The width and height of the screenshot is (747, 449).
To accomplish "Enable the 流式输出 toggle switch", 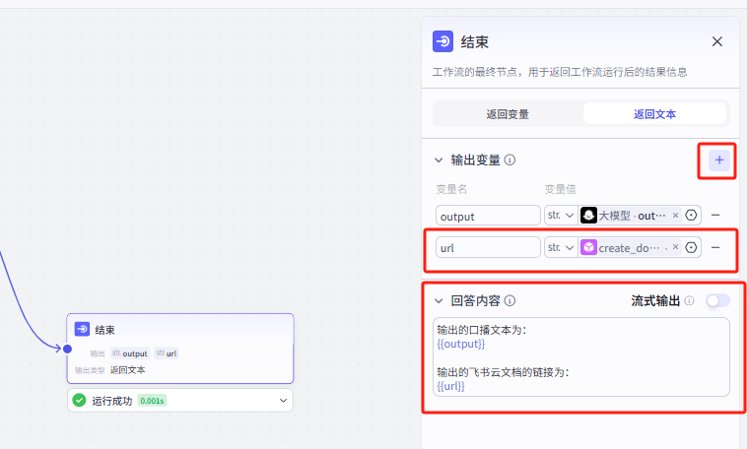I will [717, 300].
